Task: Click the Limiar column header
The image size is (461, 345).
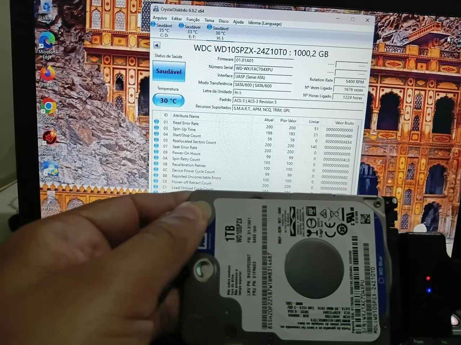Action: pos(314,122)
